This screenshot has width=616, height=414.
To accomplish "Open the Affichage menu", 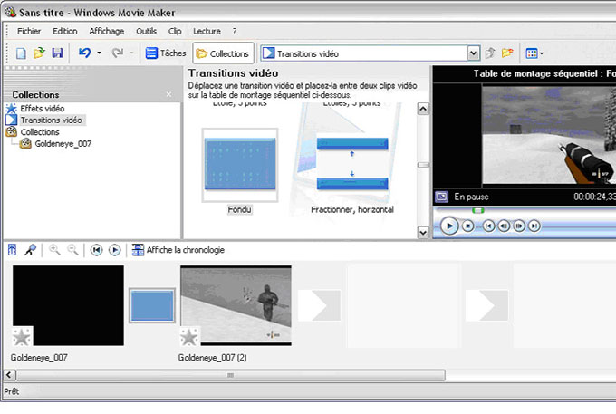I will pyautogui.click(x=107, y=31).
